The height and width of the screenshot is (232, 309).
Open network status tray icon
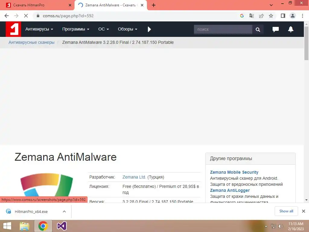tap(273, 226)
